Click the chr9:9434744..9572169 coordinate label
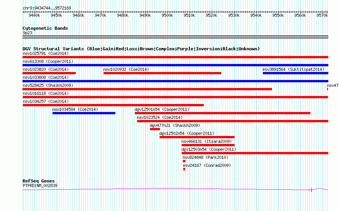This screenshot has height=211, width=339. [47, 8]
